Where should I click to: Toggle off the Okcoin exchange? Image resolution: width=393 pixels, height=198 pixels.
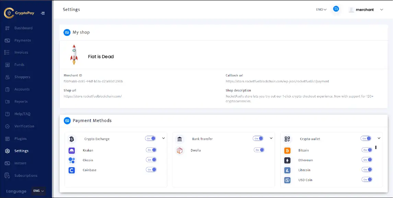click(151, 159)
